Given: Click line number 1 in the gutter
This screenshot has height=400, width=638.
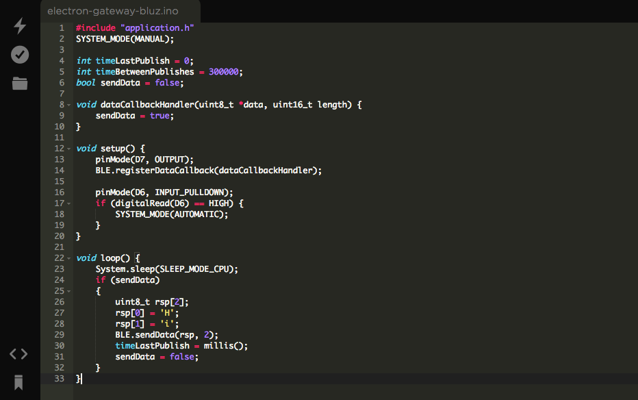Looking at the screenshot, I should [62, 27].
